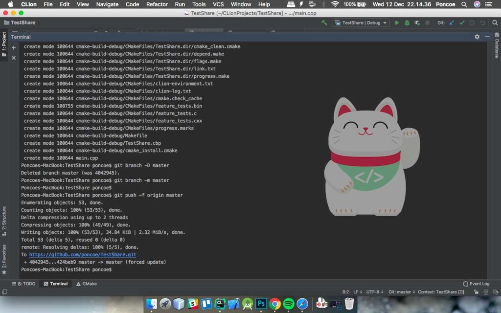Screen dimensions: 501x313
Task: Open Terminal panel settings gear
Action: coord(477,37)
